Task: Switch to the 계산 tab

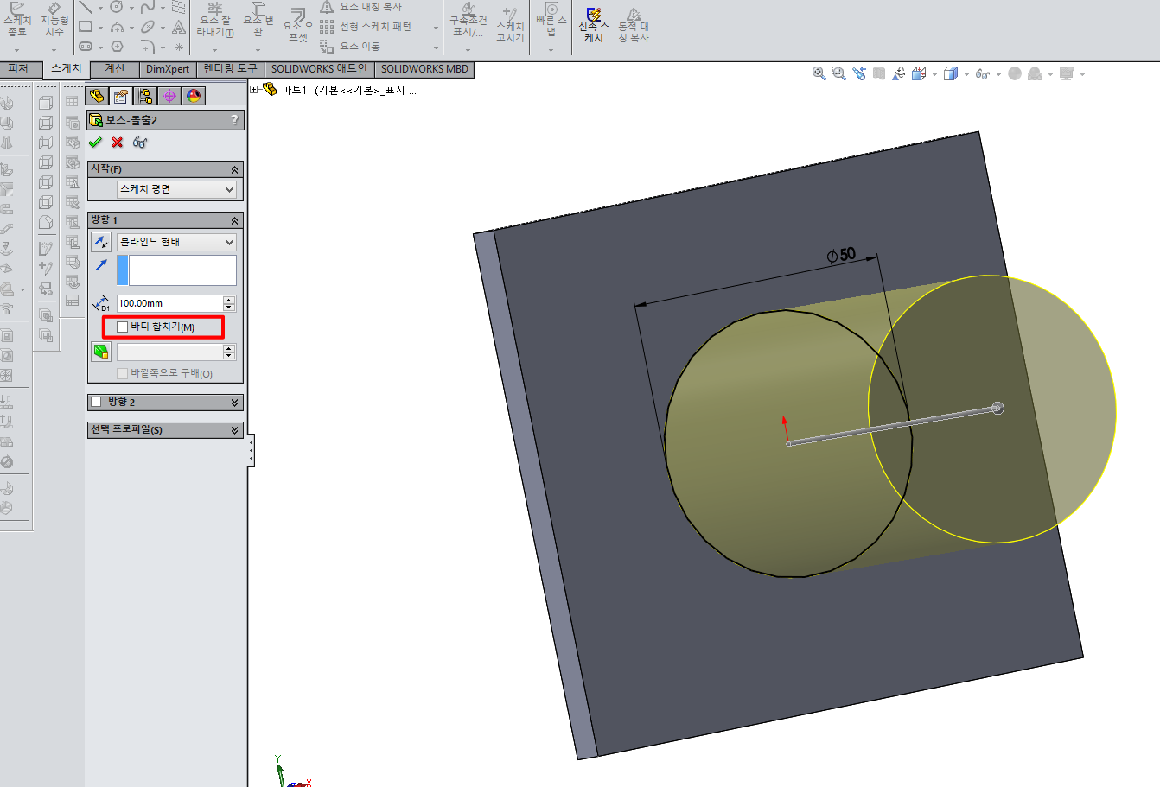Action: pyautogui.click(x=115, y=69)
